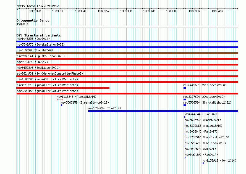Open nsv3056845 (Fan2017) variant label

click(x=201, y=131)
